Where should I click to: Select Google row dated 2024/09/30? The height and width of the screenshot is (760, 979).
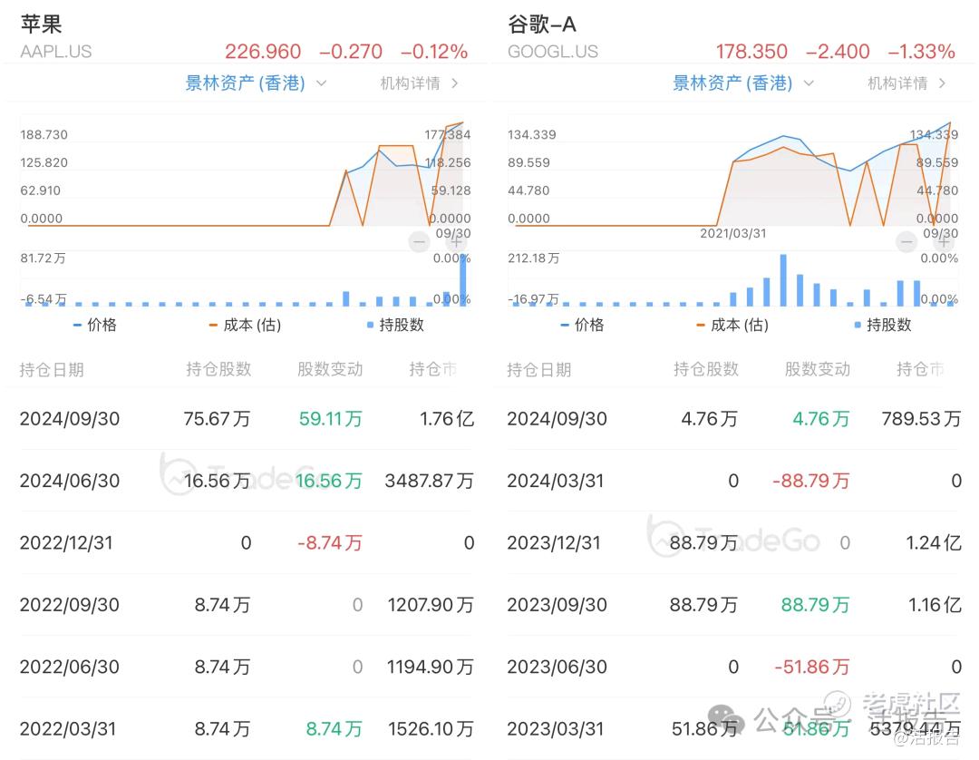click(x=733, y=418)
